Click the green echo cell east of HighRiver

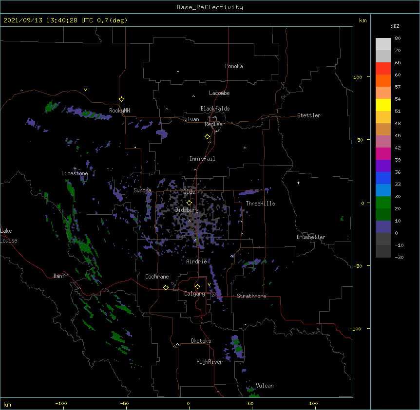click(237, 347)
